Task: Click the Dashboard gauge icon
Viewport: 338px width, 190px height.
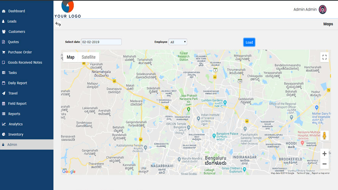Action: (4, 11)
